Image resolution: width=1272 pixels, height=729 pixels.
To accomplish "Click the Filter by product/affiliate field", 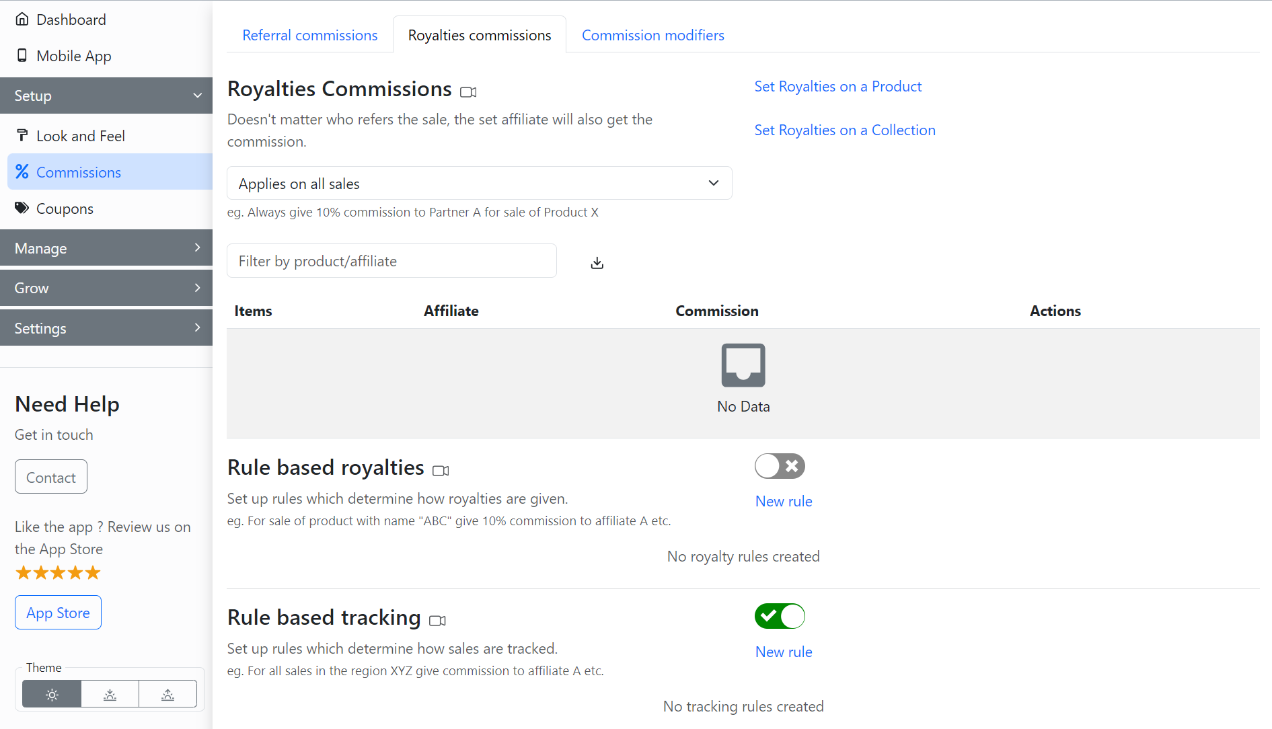I will pyautogui.click(x=391, y=261).
